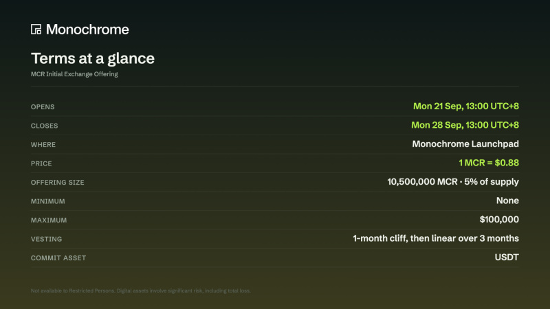Click the MAXIMUM label
The height and width of the screenshot is (309, 550).
pyautogui.click(x=49, y=220)
